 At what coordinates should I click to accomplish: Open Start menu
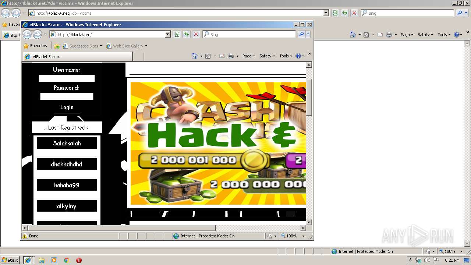10,260
